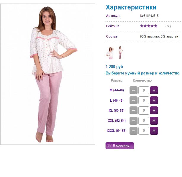Click minus for XXXL (54-56) size

133,131
